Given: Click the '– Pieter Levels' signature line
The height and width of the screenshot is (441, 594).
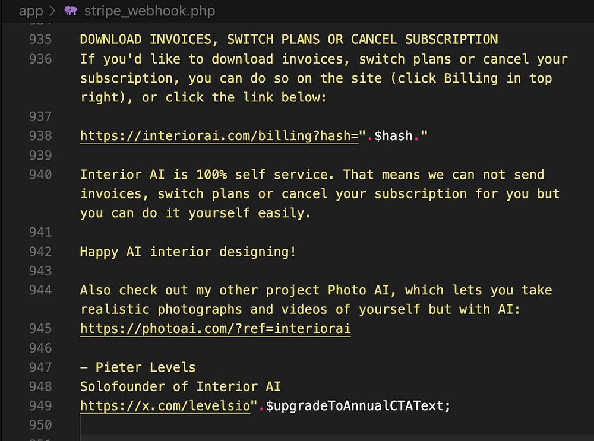Looking at the screenshot, I should pos(138,367).
